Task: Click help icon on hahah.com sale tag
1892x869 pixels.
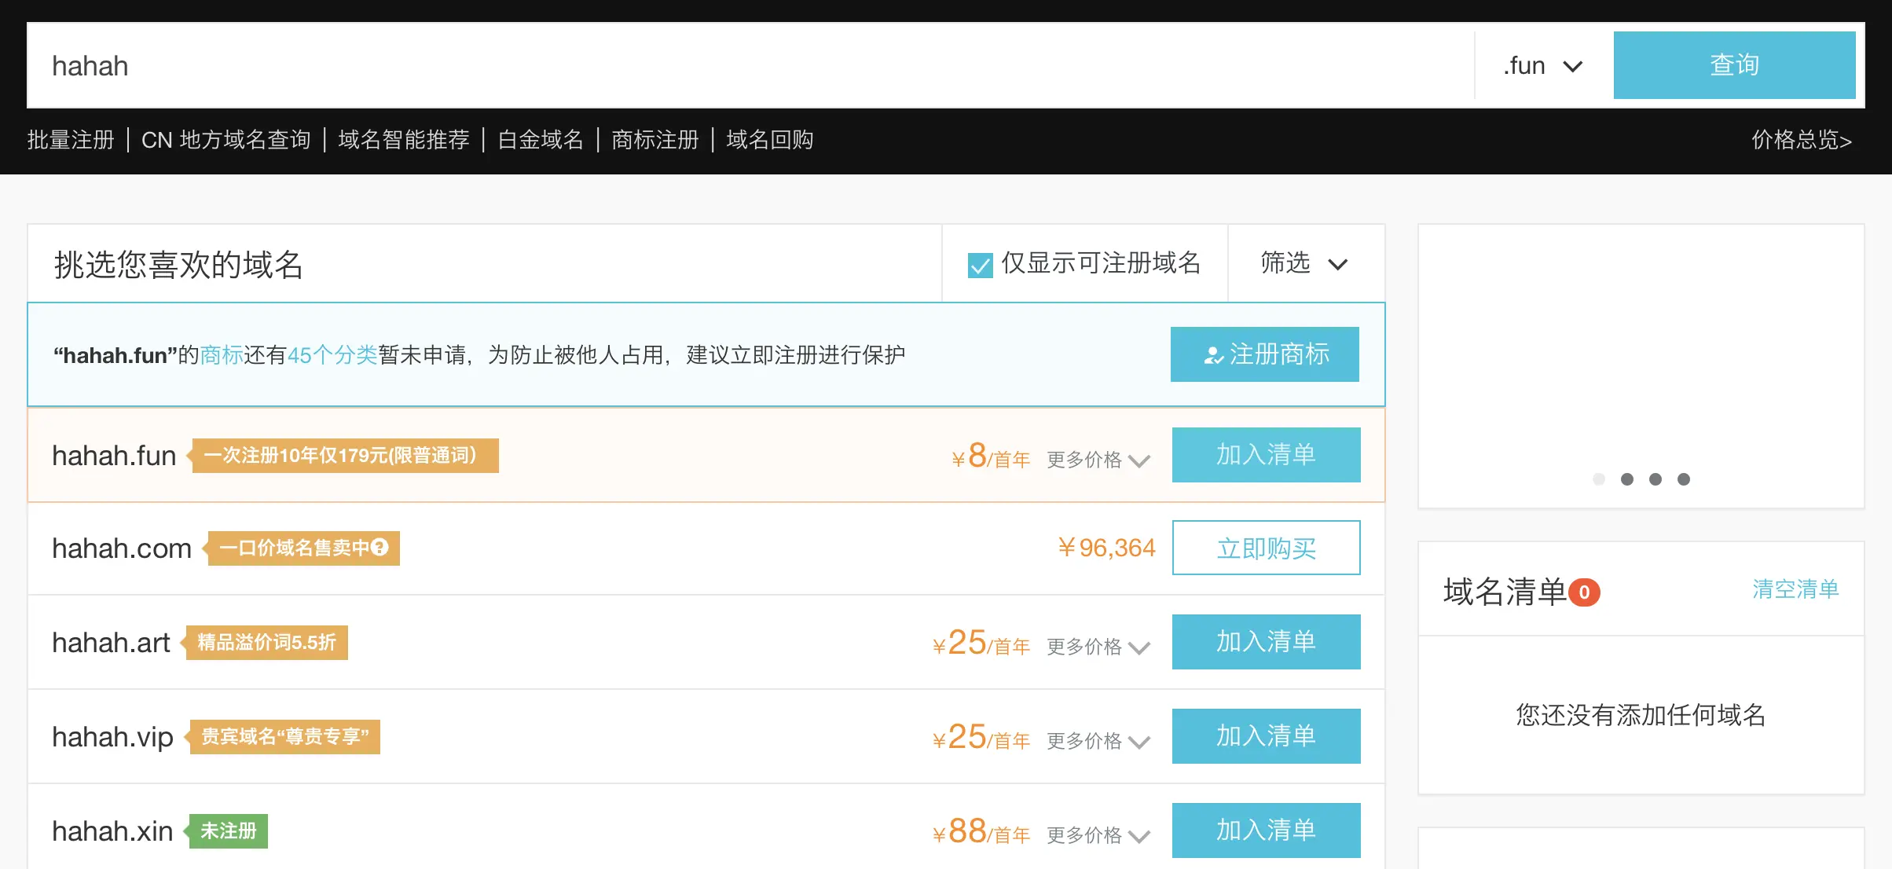Action: coord(379,548)
